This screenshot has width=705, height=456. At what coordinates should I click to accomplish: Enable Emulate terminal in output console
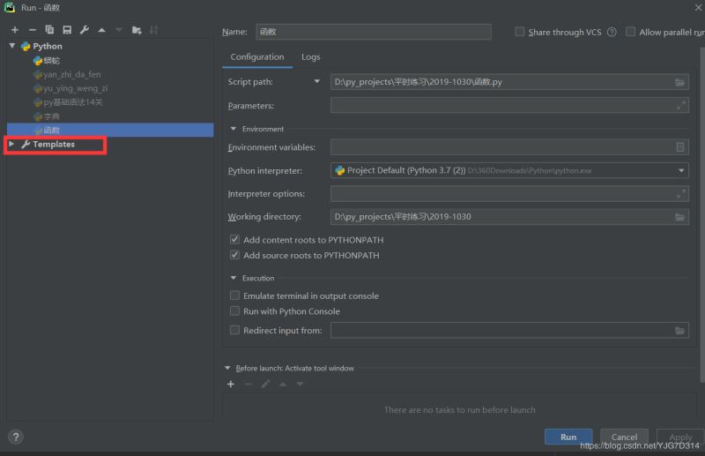click(234, 296)
